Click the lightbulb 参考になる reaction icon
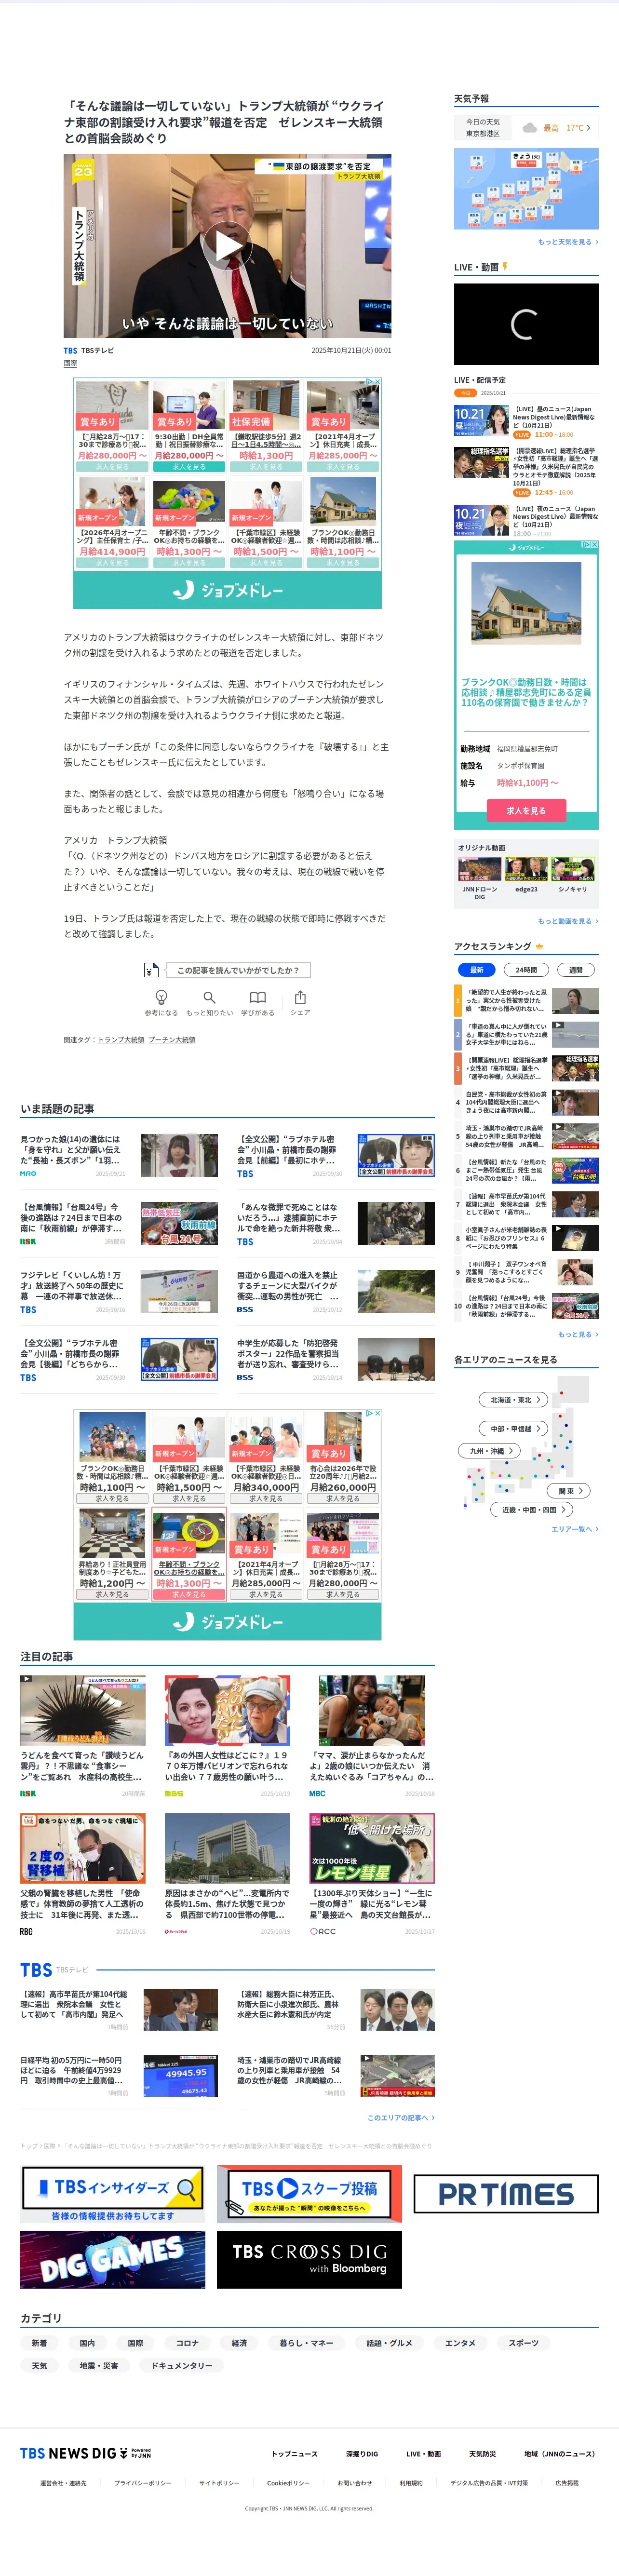This screenshot has height=2576, width=619. click(161, 997)
